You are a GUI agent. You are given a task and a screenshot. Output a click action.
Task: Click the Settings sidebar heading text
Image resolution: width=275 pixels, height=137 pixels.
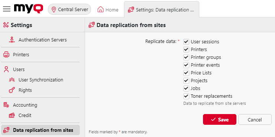coord(22,25)
